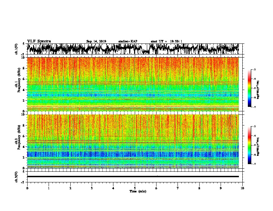This screenshot has width=273, height=211.
Task: Click the ch.1 log(PSD) color bar title
Action: [258, 90]
